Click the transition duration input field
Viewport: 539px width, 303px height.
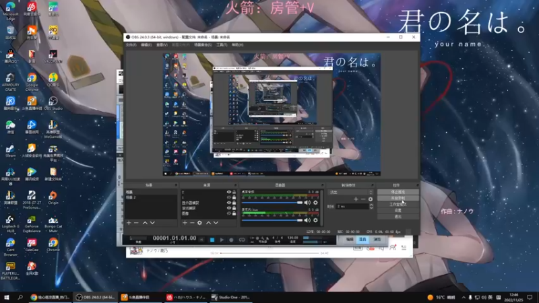tap(352, 206)
